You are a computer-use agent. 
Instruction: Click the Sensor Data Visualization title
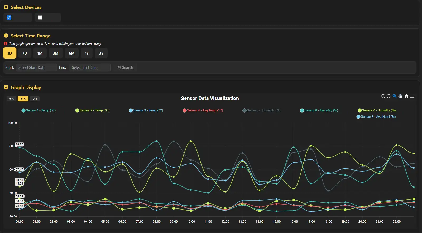(210, 98)
